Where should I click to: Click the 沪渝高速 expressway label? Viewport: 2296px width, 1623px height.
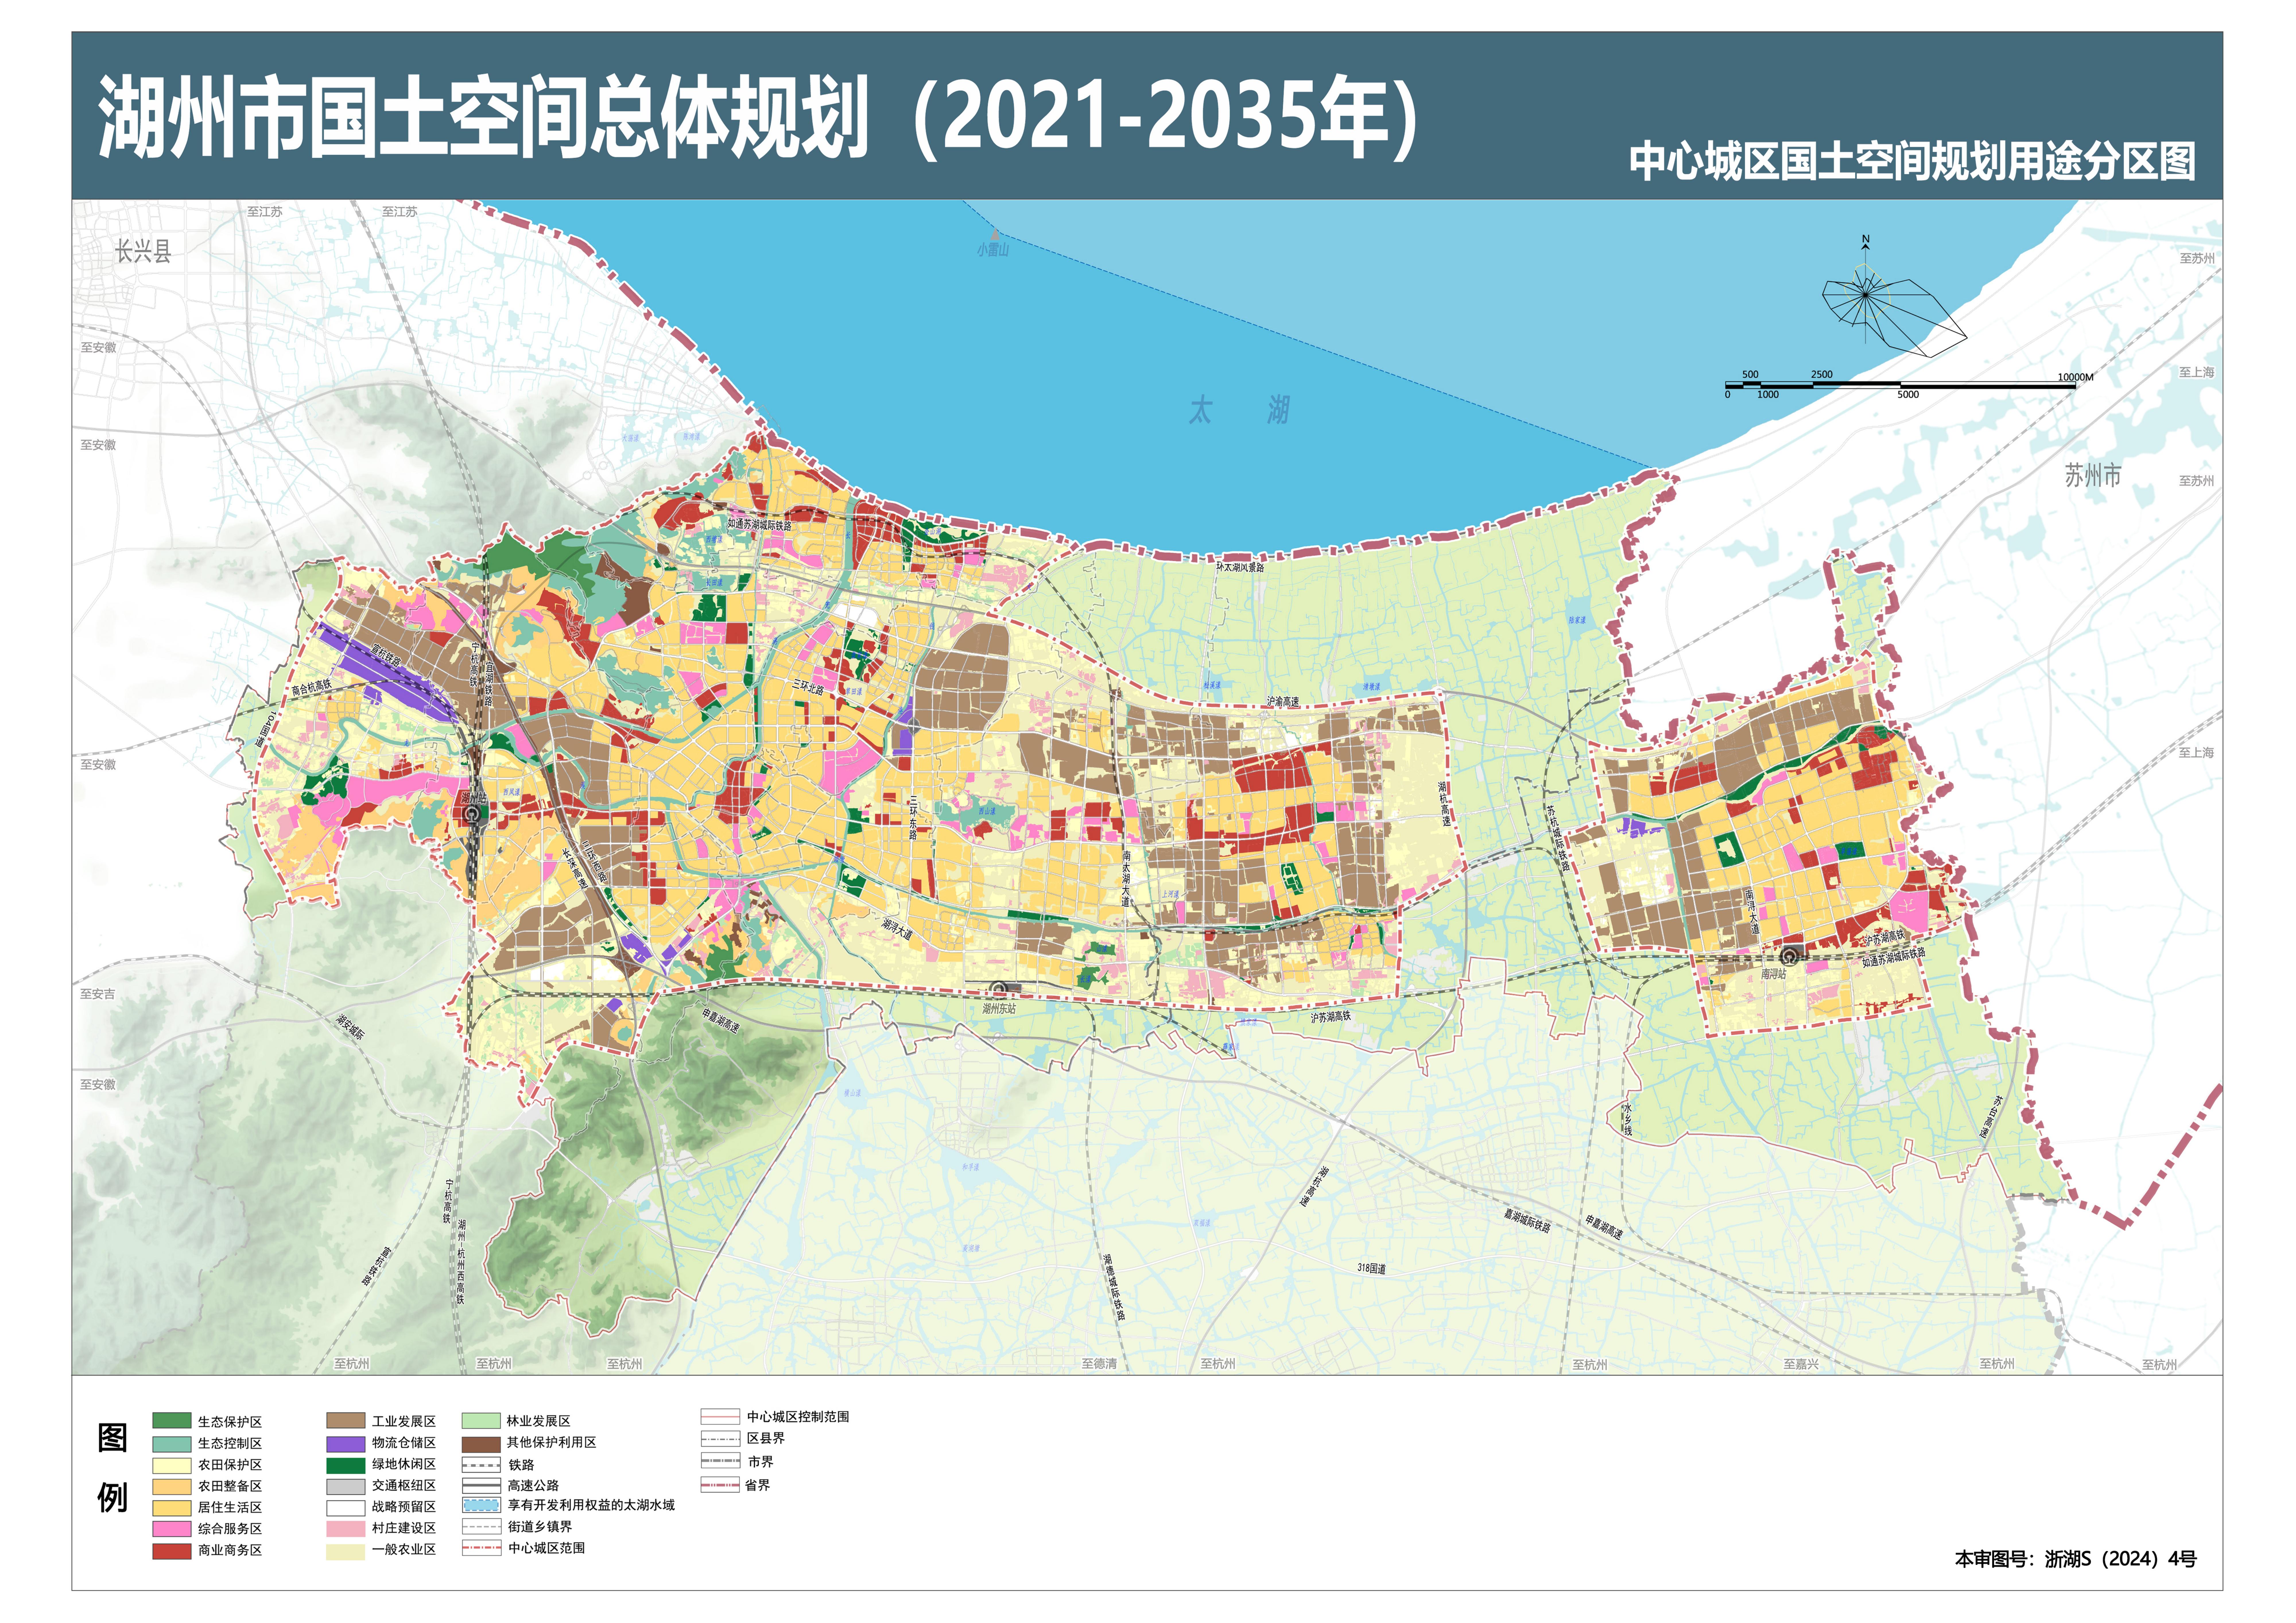click(x=1283, y=702)
